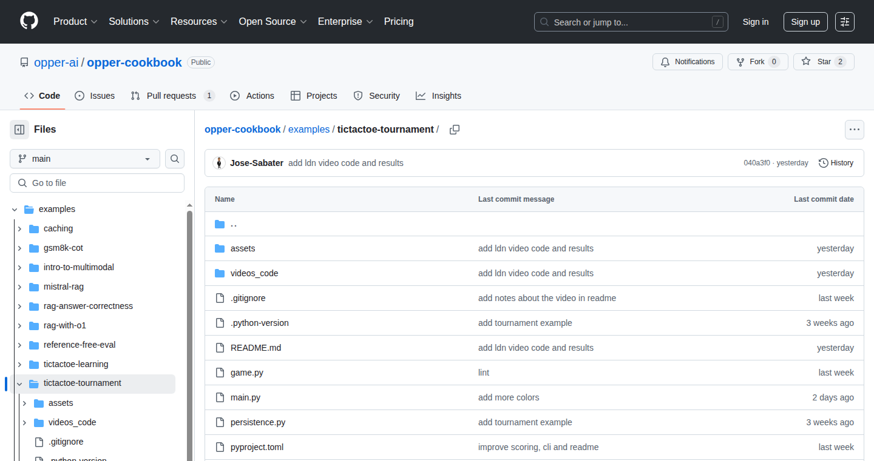Click the file icon beside game.py
874x461 pixels.
coord(220,373)
